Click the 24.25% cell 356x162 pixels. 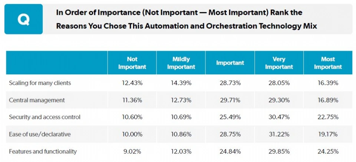[328, 151]
